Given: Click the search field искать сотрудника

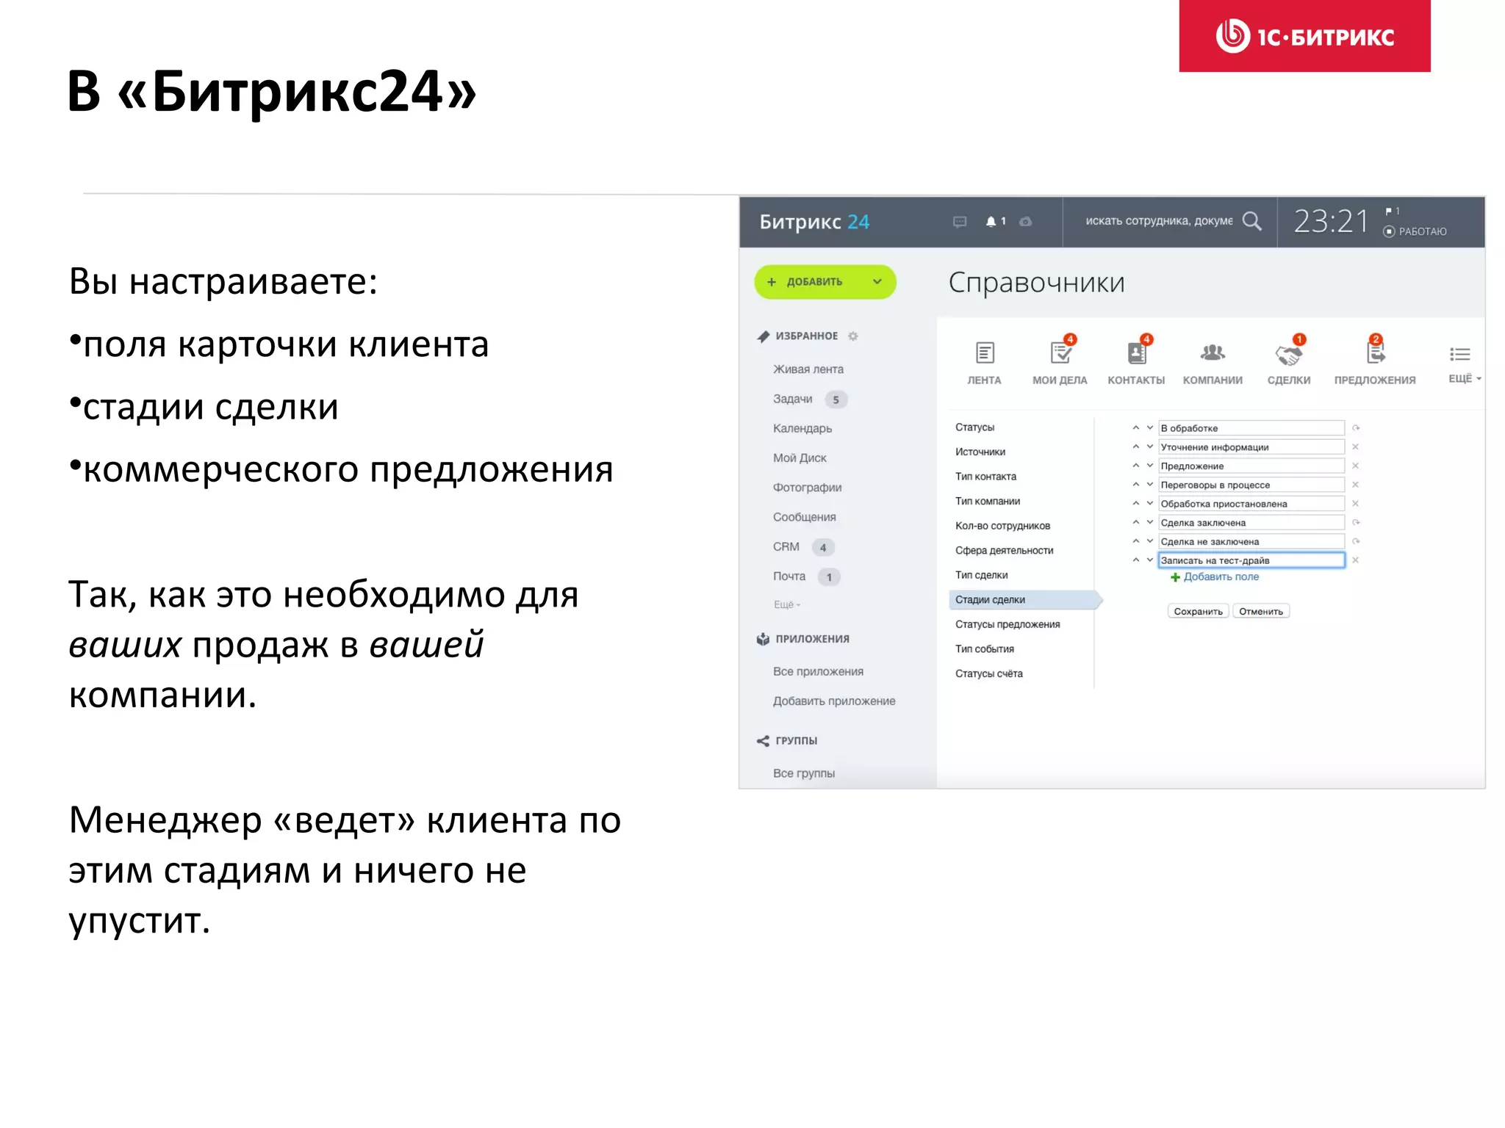Looking at the screenshot, I should click(x=1159, y=221).
